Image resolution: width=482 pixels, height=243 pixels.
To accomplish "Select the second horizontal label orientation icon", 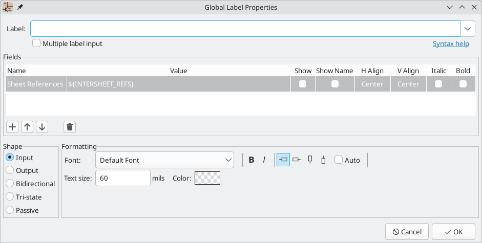I will (296, 160).
